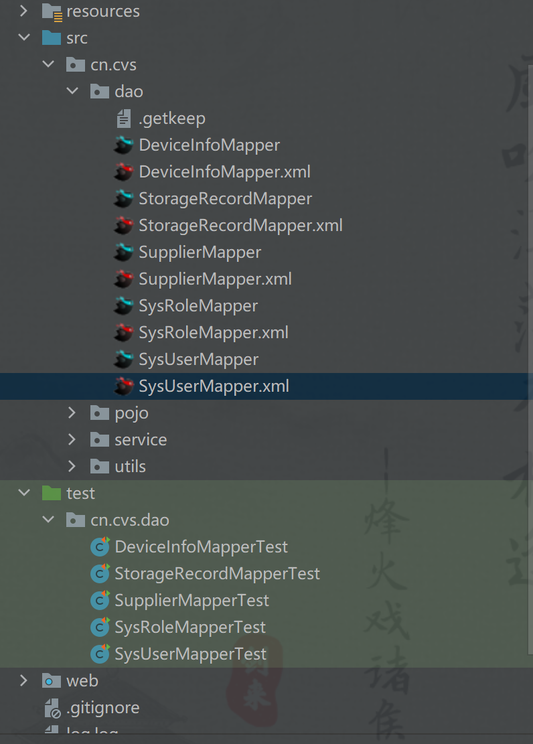Click the StorageRecordMapper.xml file icon
The width and height of the screenshot is (533, 744).
[124, 226]
